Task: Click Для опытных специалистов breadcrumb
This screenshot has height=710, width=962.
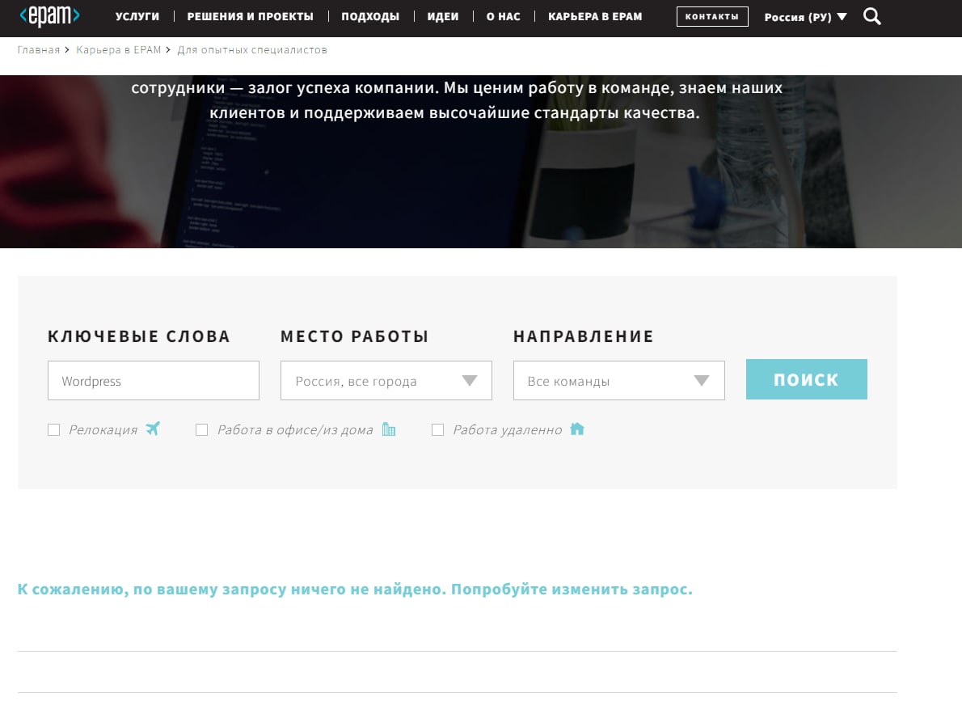Action: coord(252,49)
